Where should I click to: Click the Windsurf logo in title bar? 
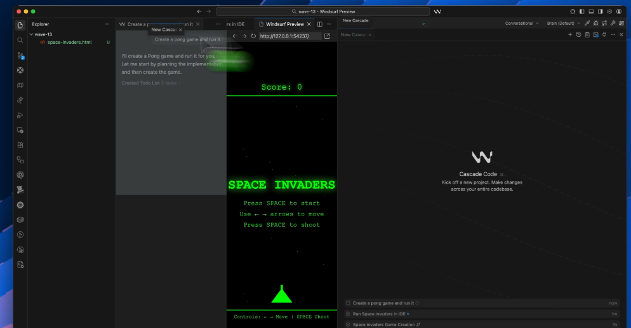437,11
